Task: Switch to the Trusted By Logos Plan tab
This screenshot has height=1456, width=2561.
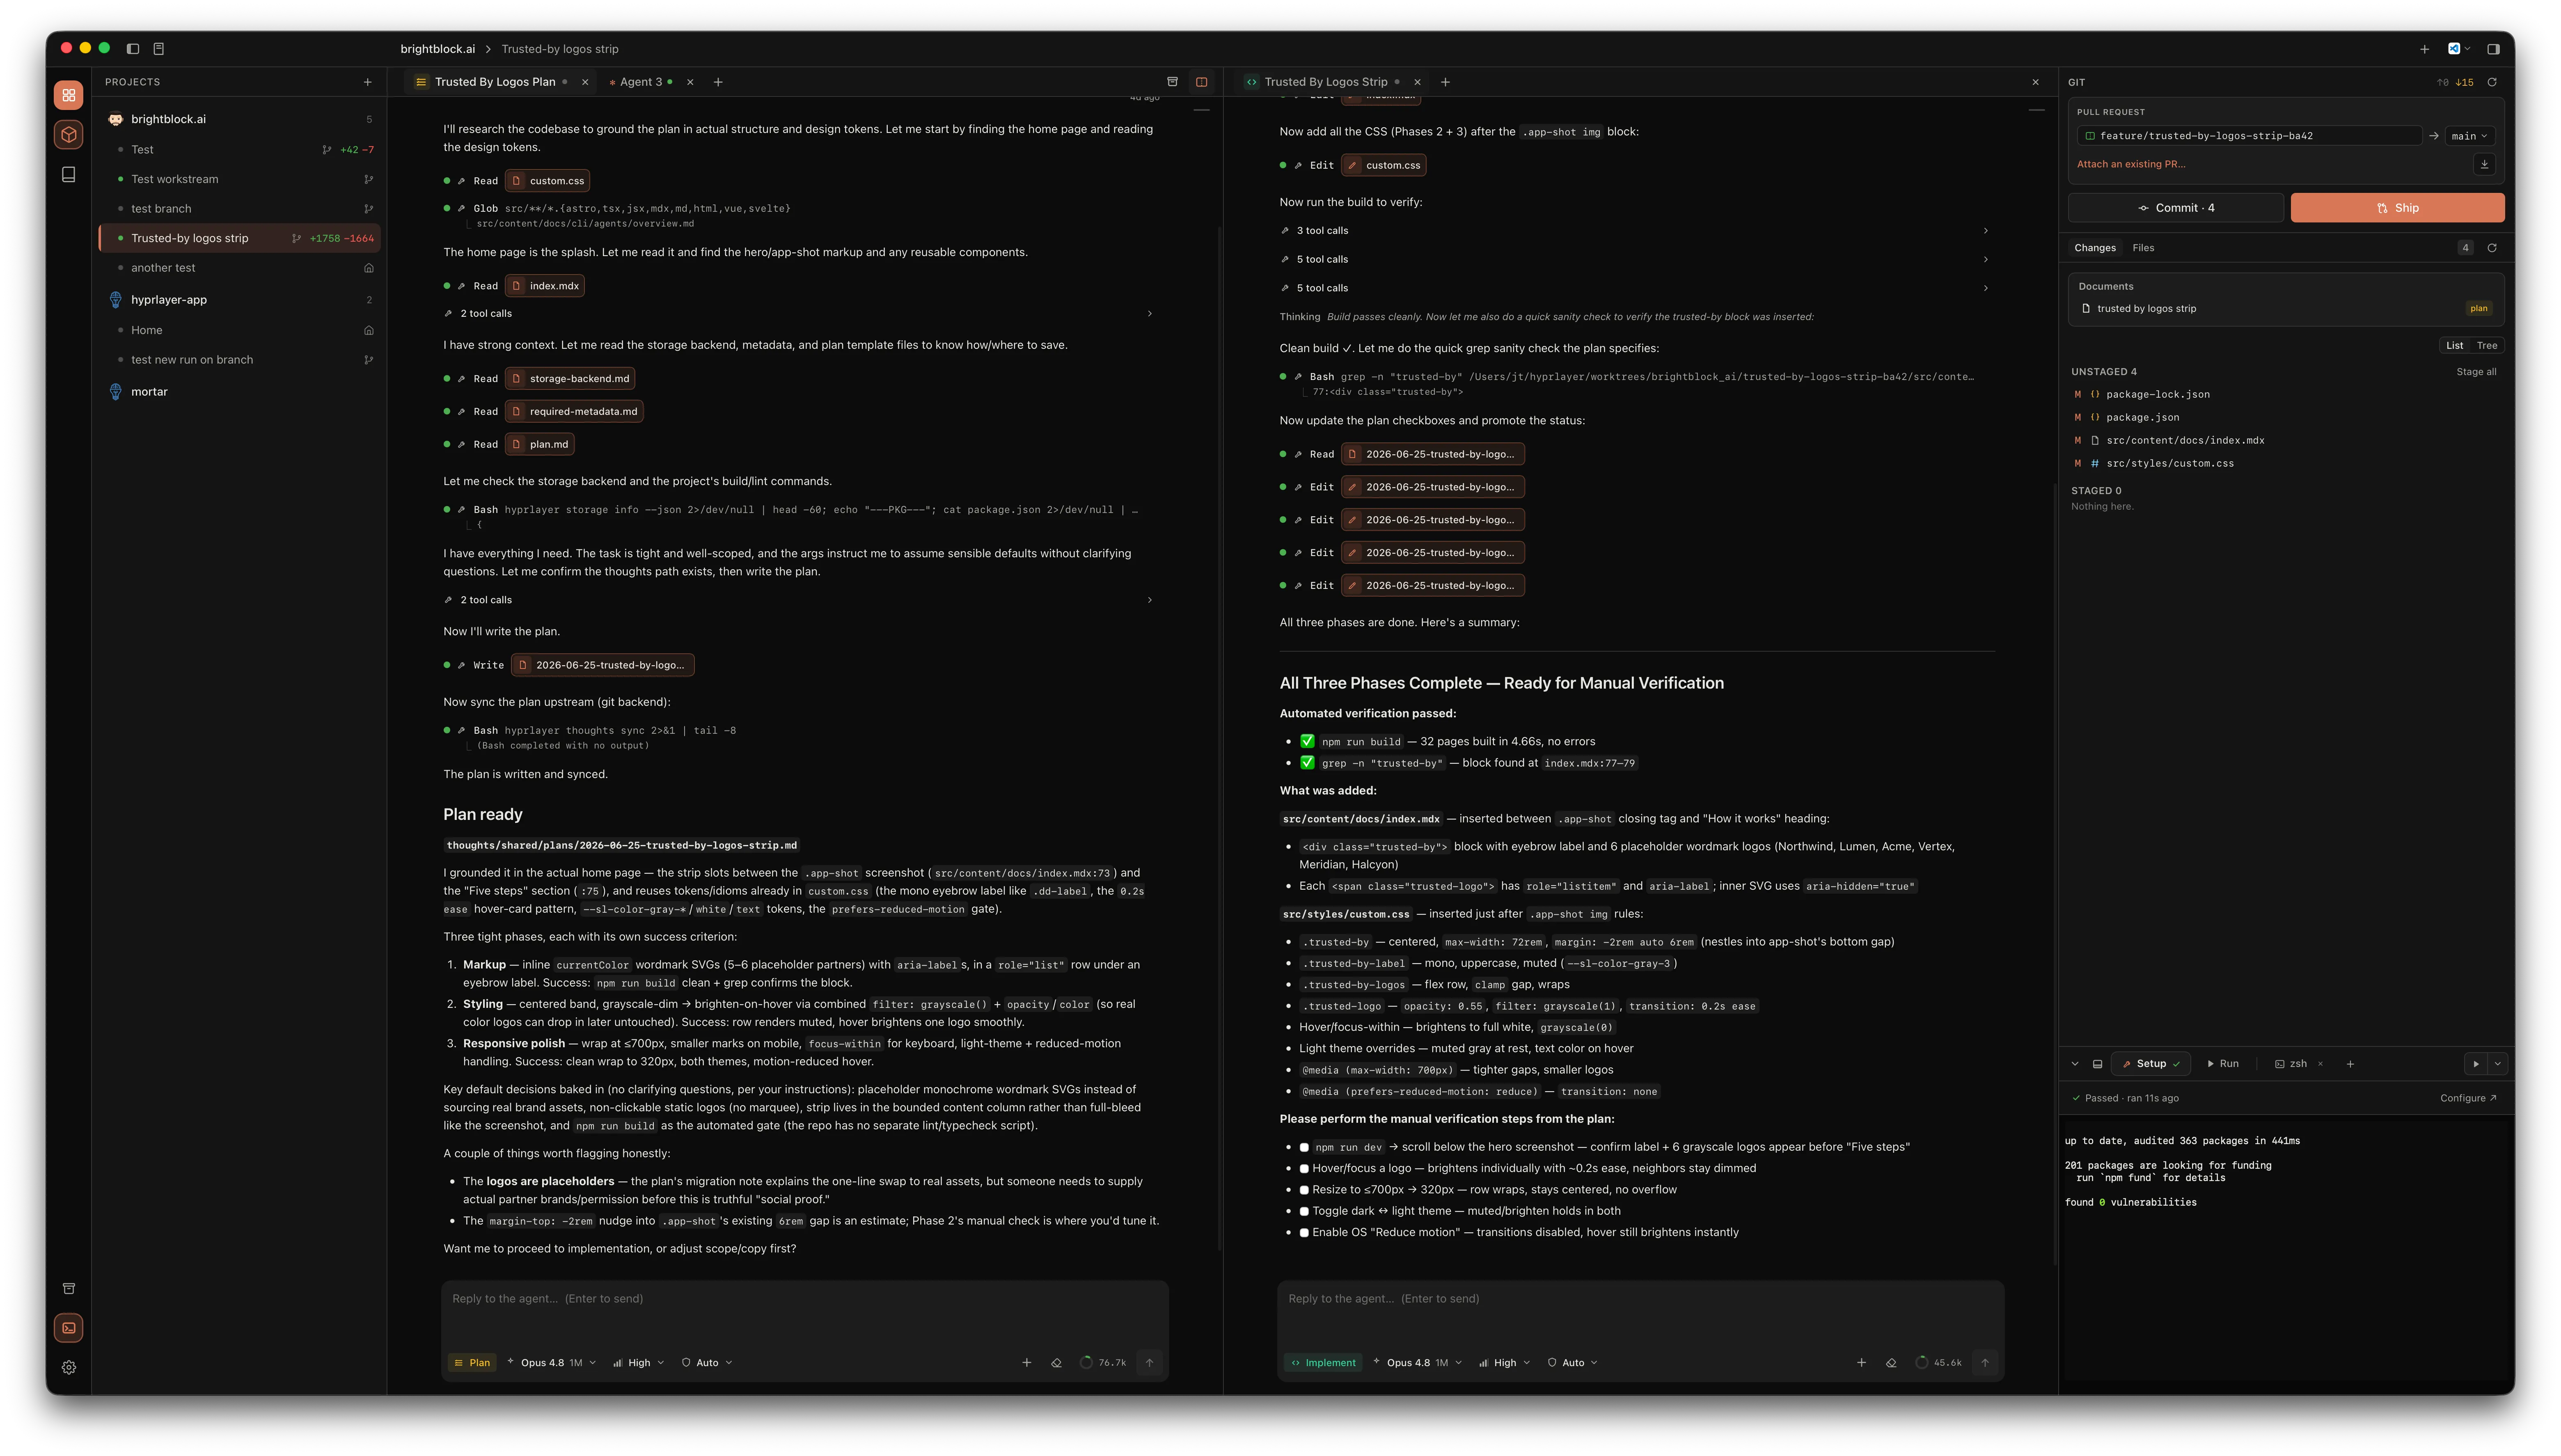Action: [x=494, y=82]
